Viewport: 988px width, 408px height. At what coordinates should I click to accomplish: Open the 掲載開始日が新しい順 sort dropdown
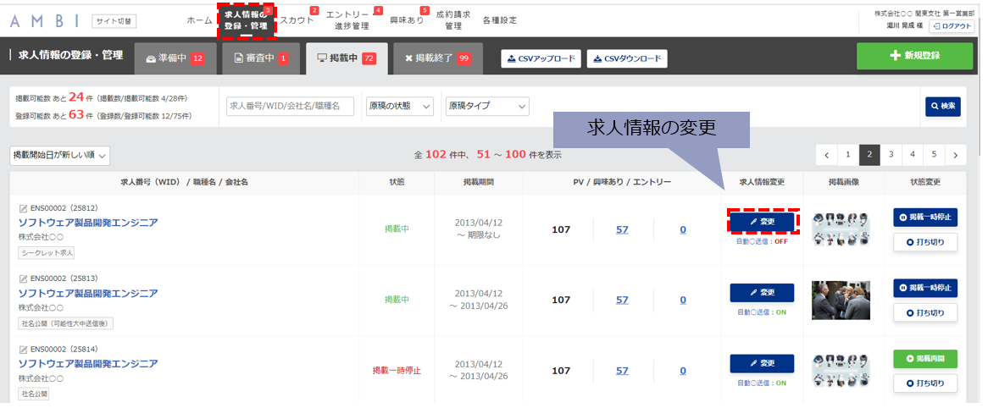[x=60, y=155]
